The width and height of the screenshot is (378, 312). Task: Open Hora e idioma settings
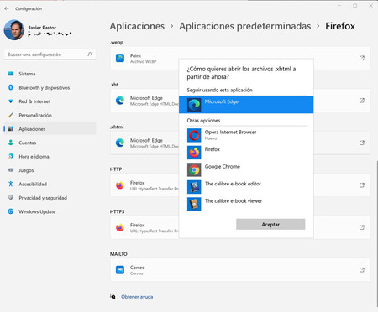50,156
